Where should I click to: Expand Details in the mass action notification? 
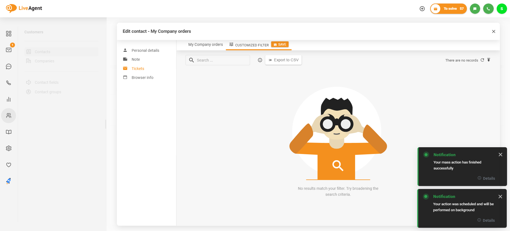(486, 178)
